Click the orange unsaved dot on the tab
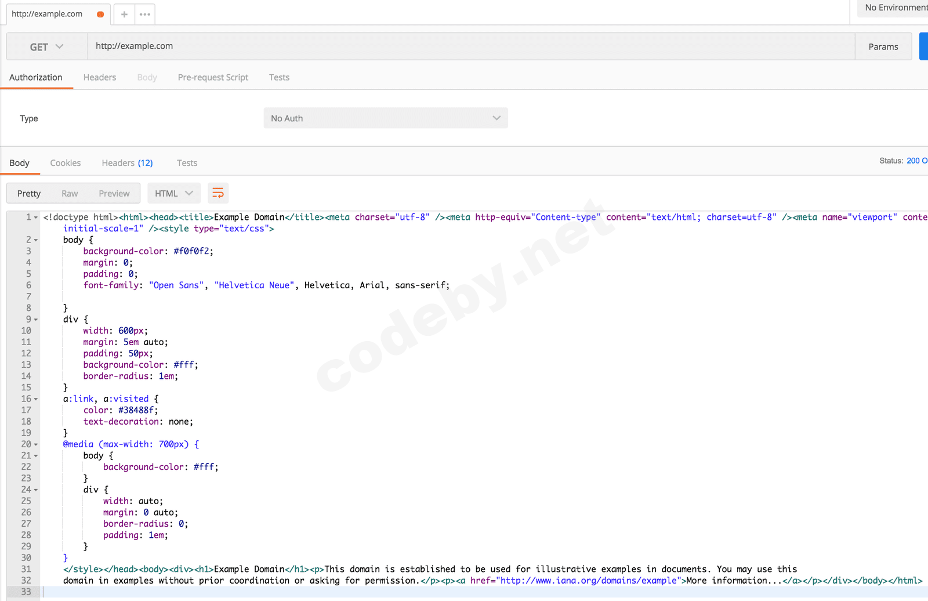928x601 pixels. (x=100, y=15)
